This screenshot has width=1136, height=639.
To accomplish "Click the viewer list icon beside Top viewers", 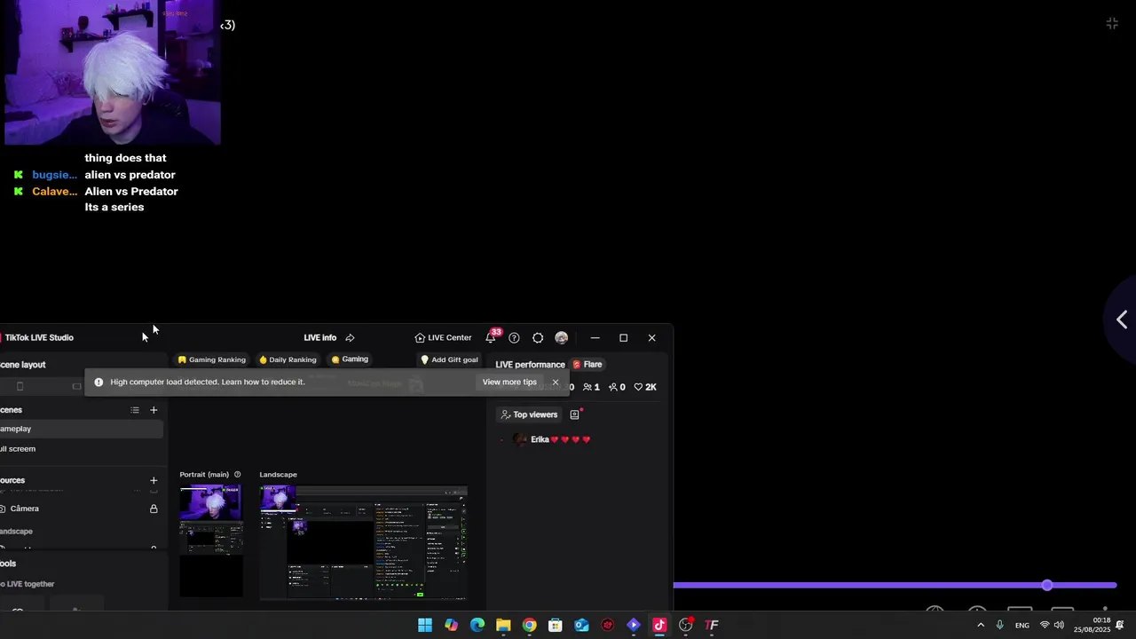I will pos(574,414).
